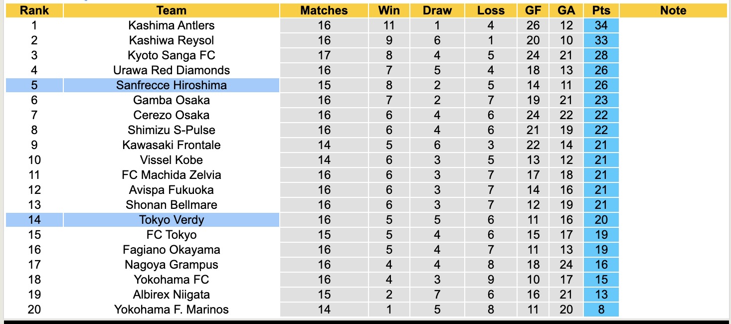The height and width of the screenshot is (324, 731).
Task: Open the Kawasaki Frontale team entry
Action: pos(171,145)
